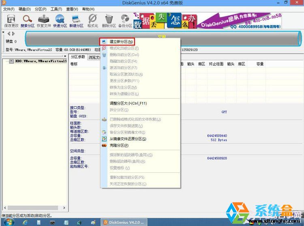Go to previous disk with left arrow

tap(9, 34)
